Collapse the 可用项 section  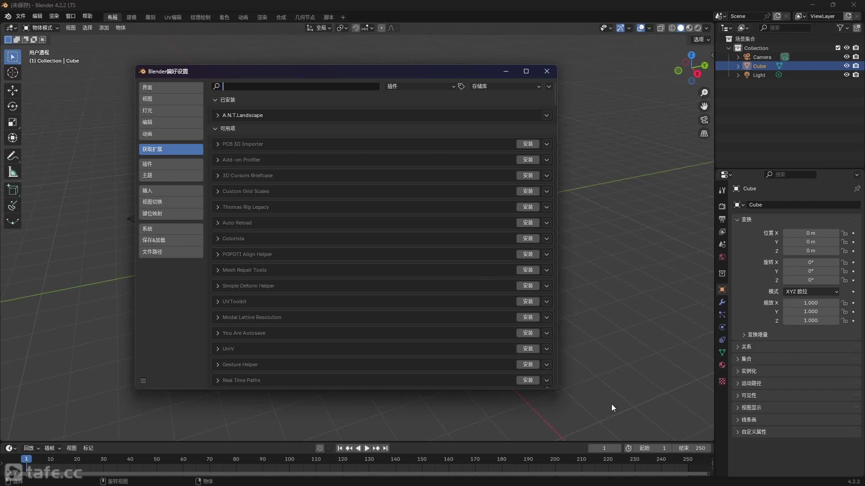pos(215,129)
